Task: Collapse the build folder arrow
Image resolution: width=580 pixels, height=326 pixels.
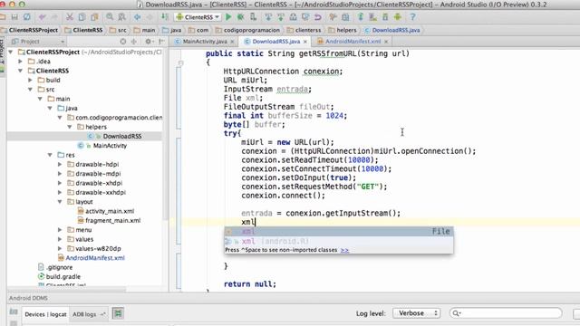Action: (x=30, y=80)
